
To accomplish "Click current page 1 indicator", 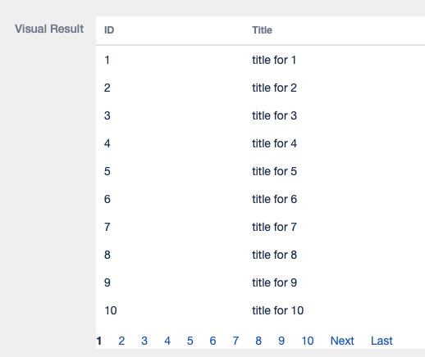I will [x=99, y=341].
